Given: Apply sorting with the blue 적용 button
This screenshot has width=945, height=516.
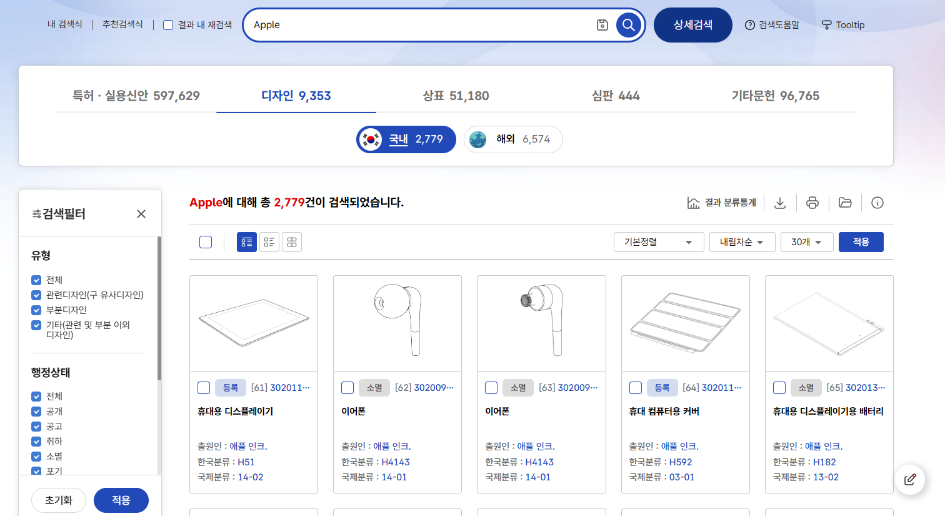Looking at the screenshot, I should pos(861,242).
